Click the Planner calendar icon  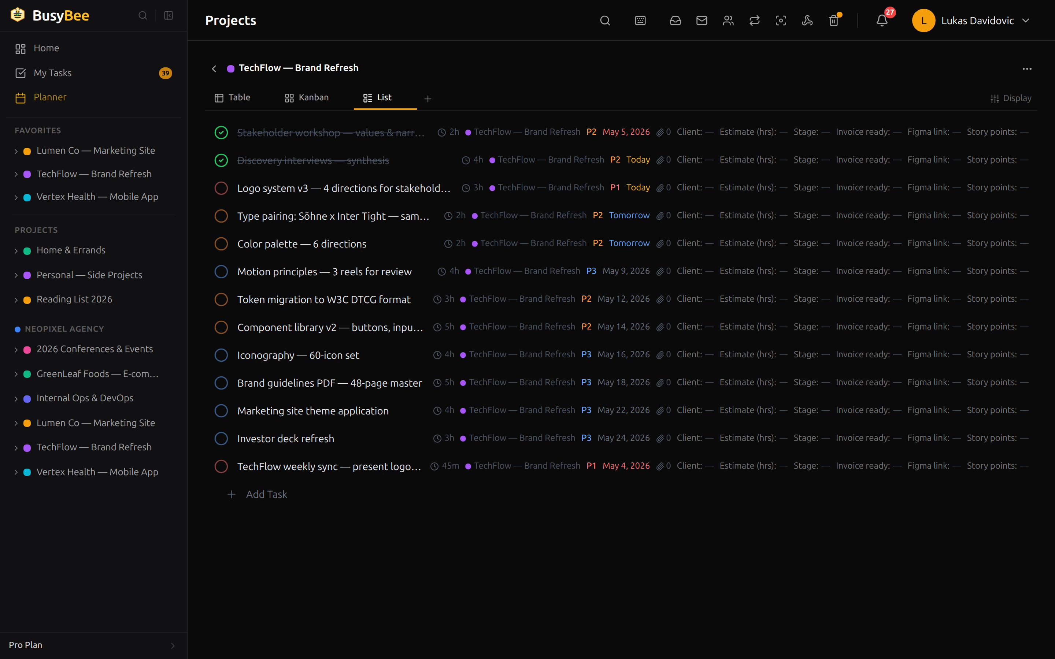point(21,98)
